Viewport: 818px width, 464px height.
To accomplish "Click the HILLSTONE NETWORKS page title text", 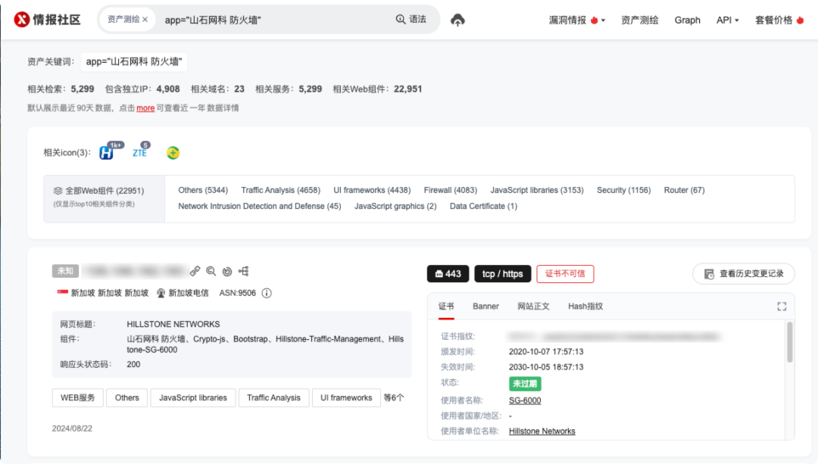I will coord(173,324).
